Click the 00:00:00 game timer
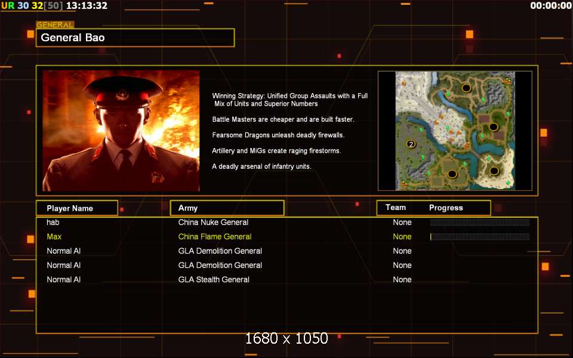573x358 pixels. [x=551, y=5]
